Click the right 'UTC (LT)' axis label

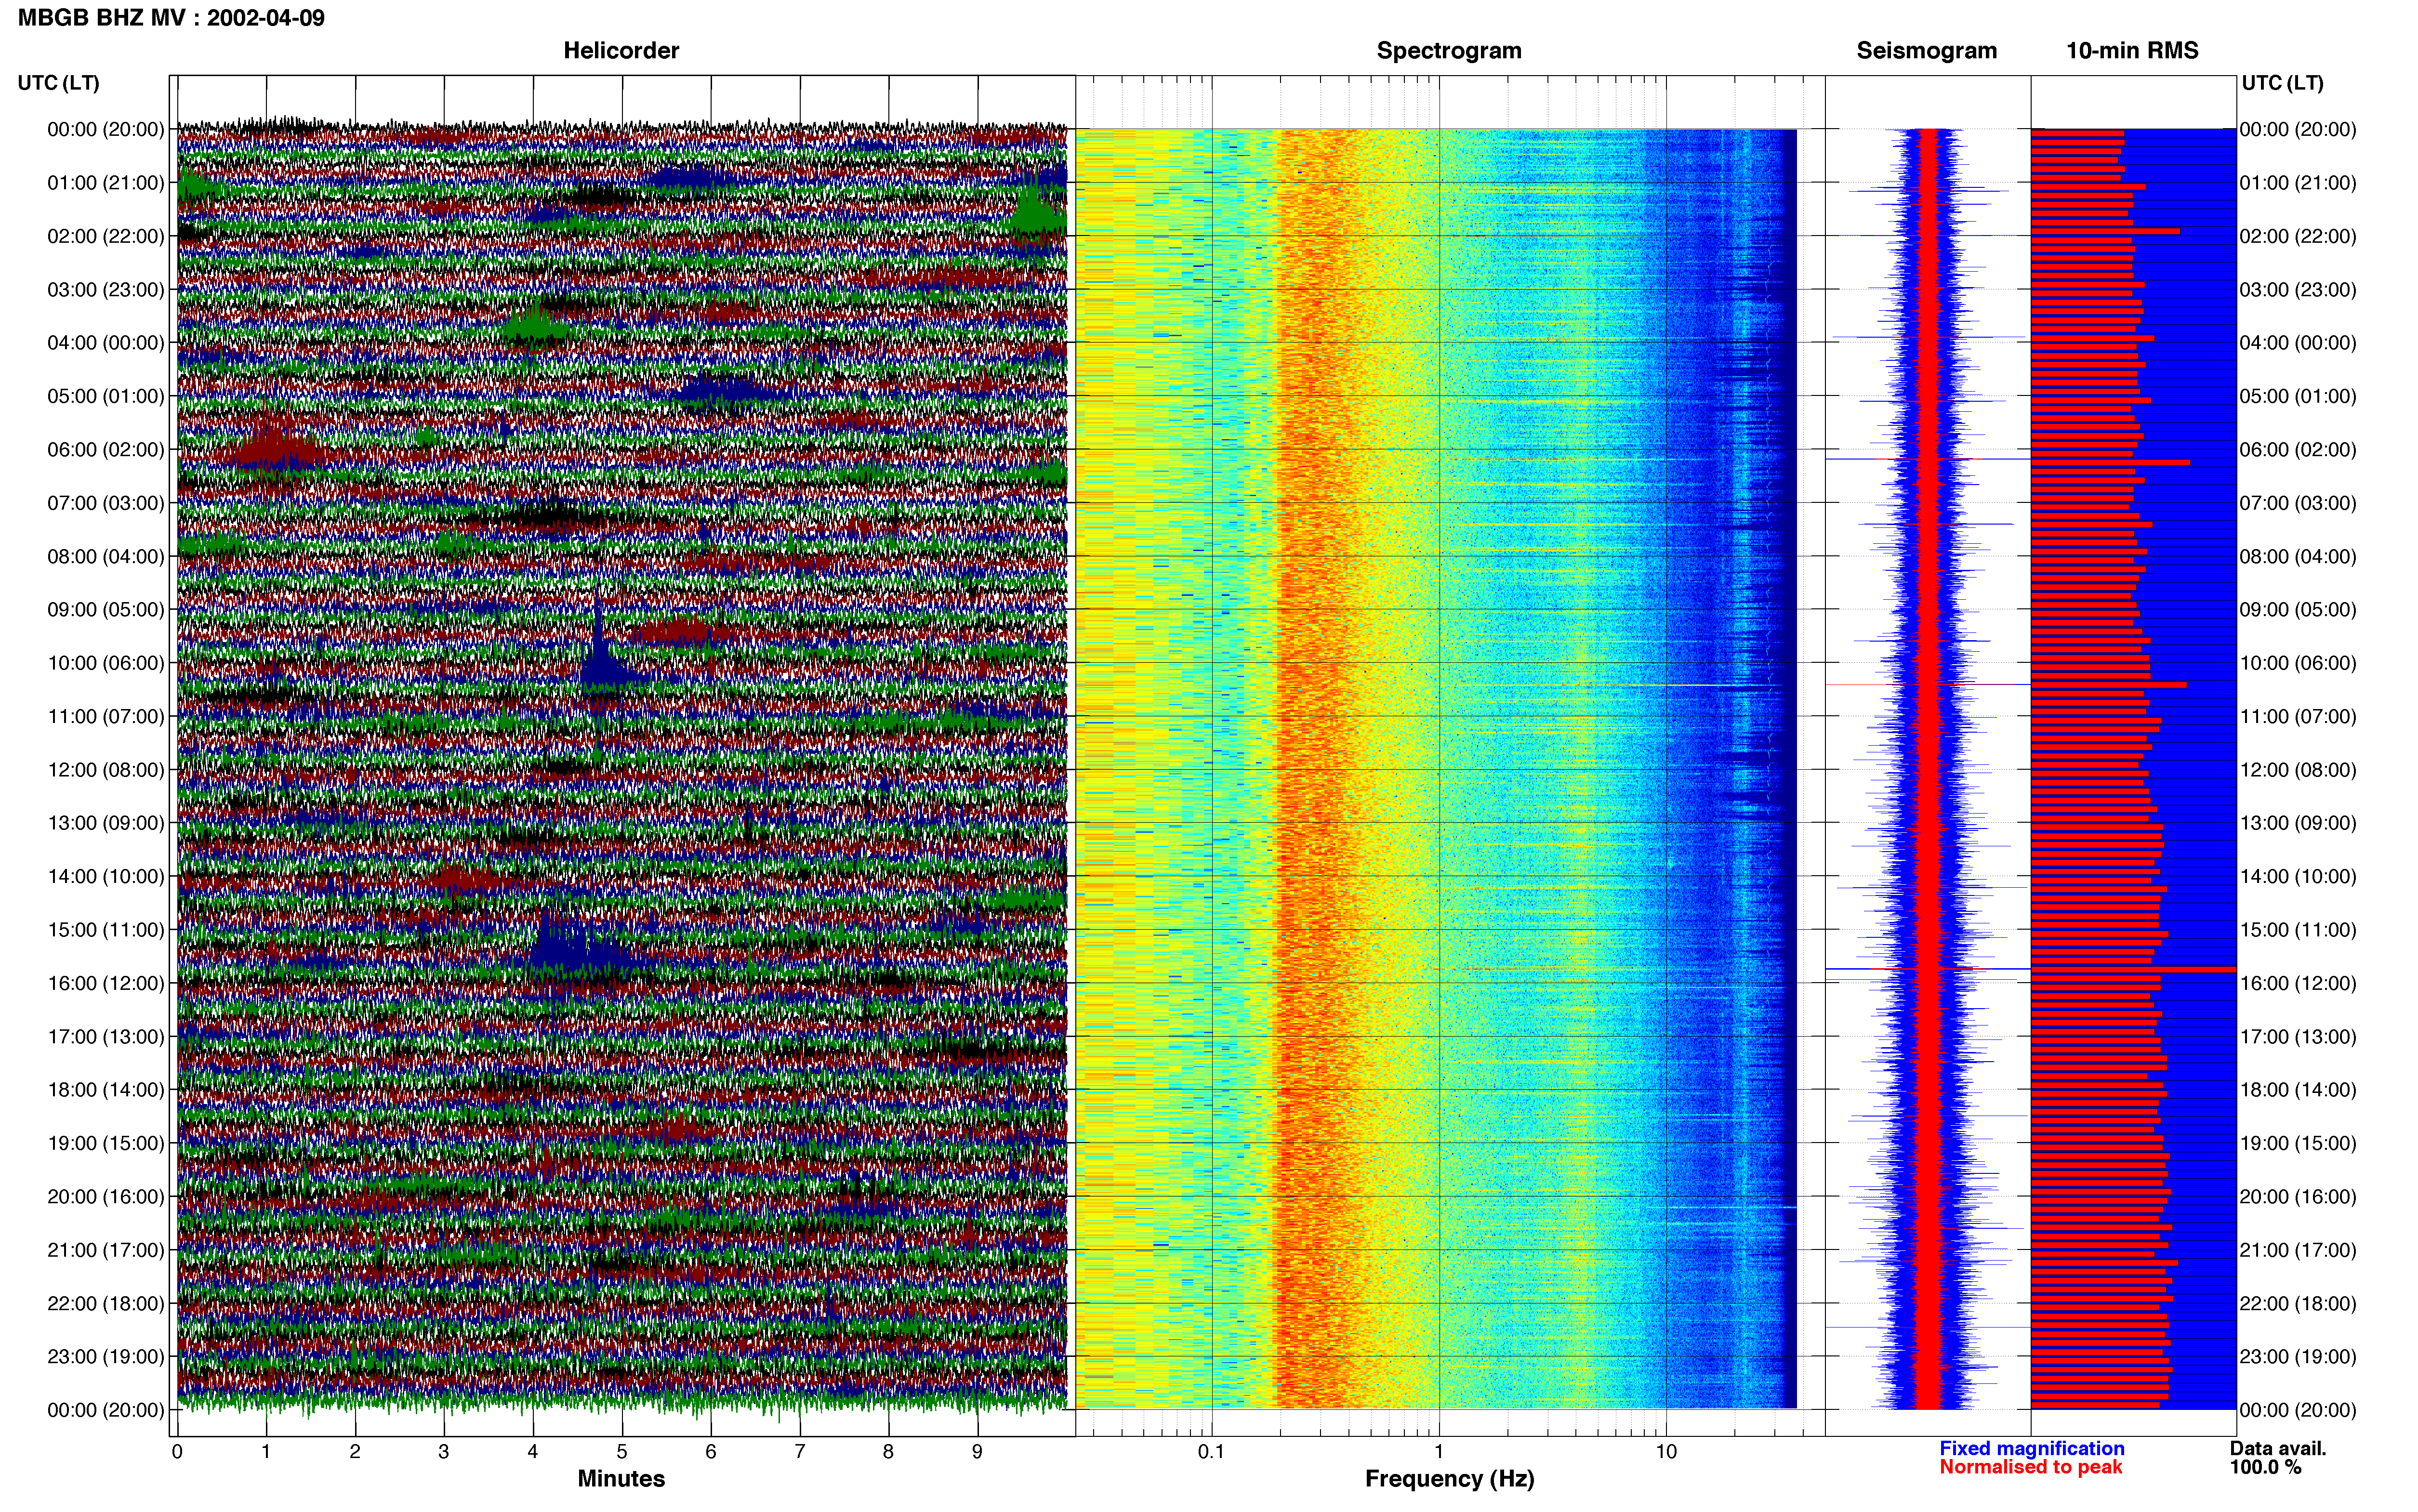click(2282, 83)
